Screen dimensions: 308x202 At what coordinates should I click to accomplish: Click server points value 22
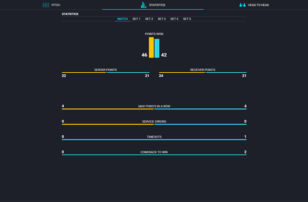point(64,76)
